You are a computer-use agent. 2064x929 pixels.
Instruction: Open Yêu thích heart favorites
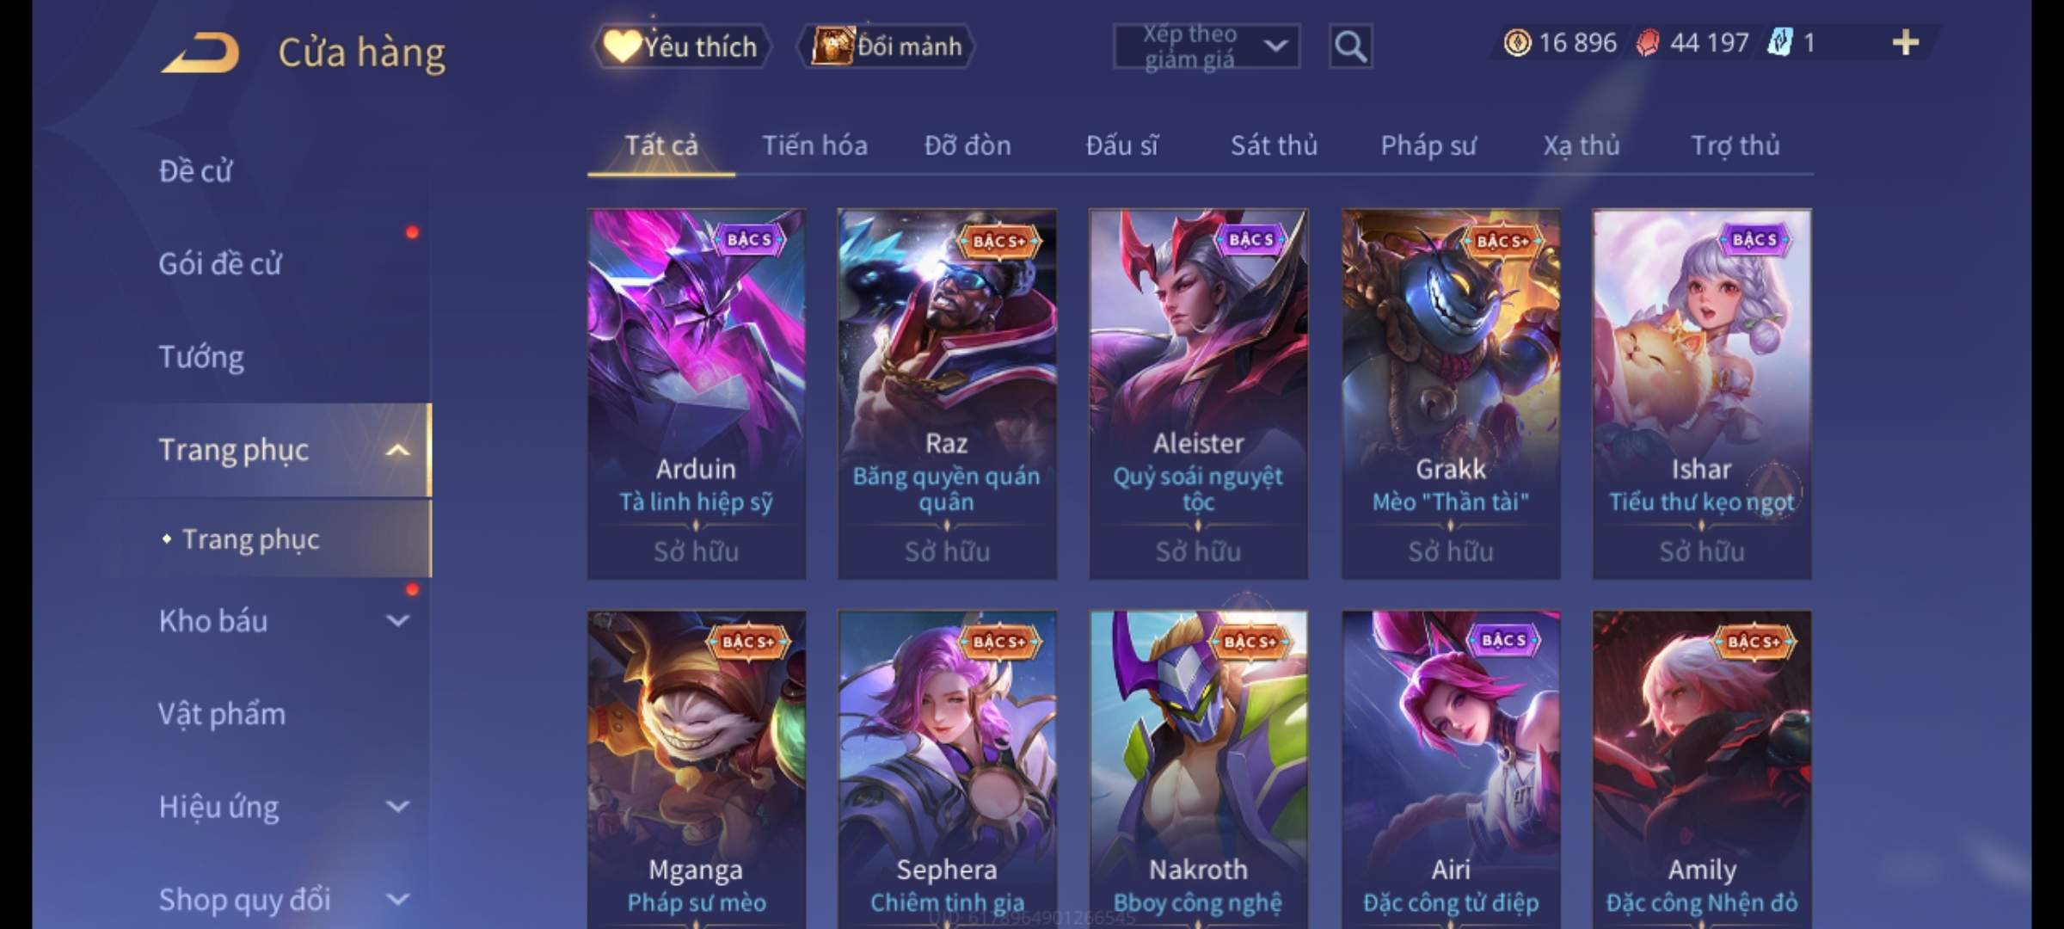coord(681,46)
